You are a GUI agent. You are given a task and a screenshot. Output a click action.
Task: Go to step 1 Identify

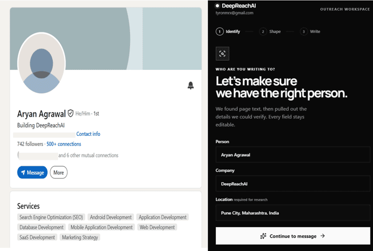pyautogui.click(x=228, y=31)
